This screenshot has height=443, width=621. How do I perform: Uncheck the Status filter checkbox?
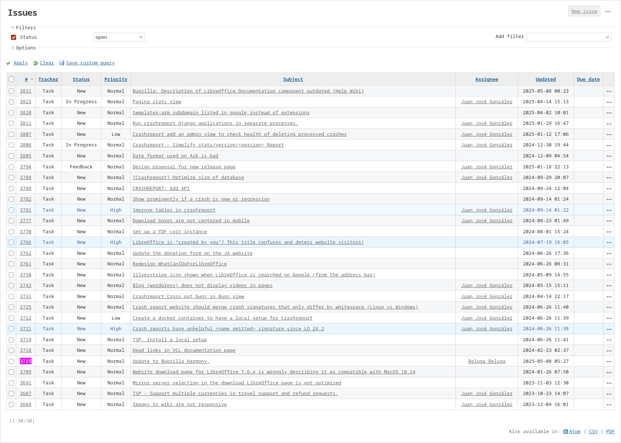(x=14, y=37)
